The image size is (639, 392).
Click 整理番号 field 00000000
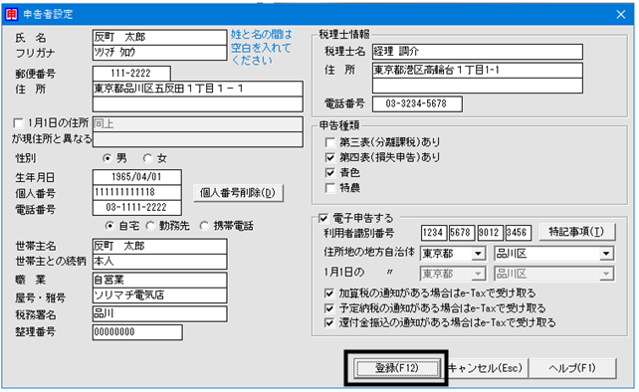point(137,332)
